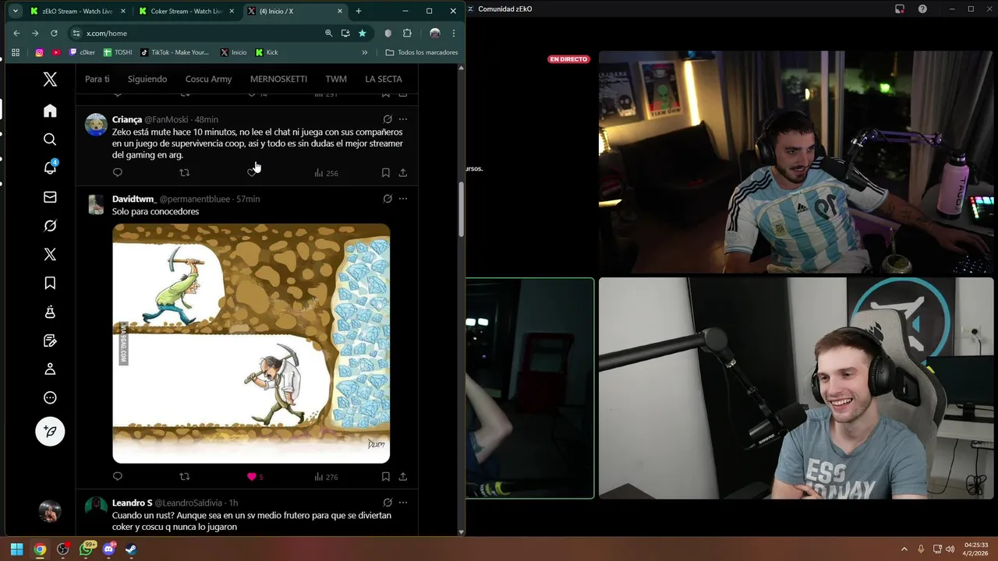Image resolution: width=998 pixels, height=561 pixels.
Task: Like Criança's post about Zeko
Action: tap(252, 173)
